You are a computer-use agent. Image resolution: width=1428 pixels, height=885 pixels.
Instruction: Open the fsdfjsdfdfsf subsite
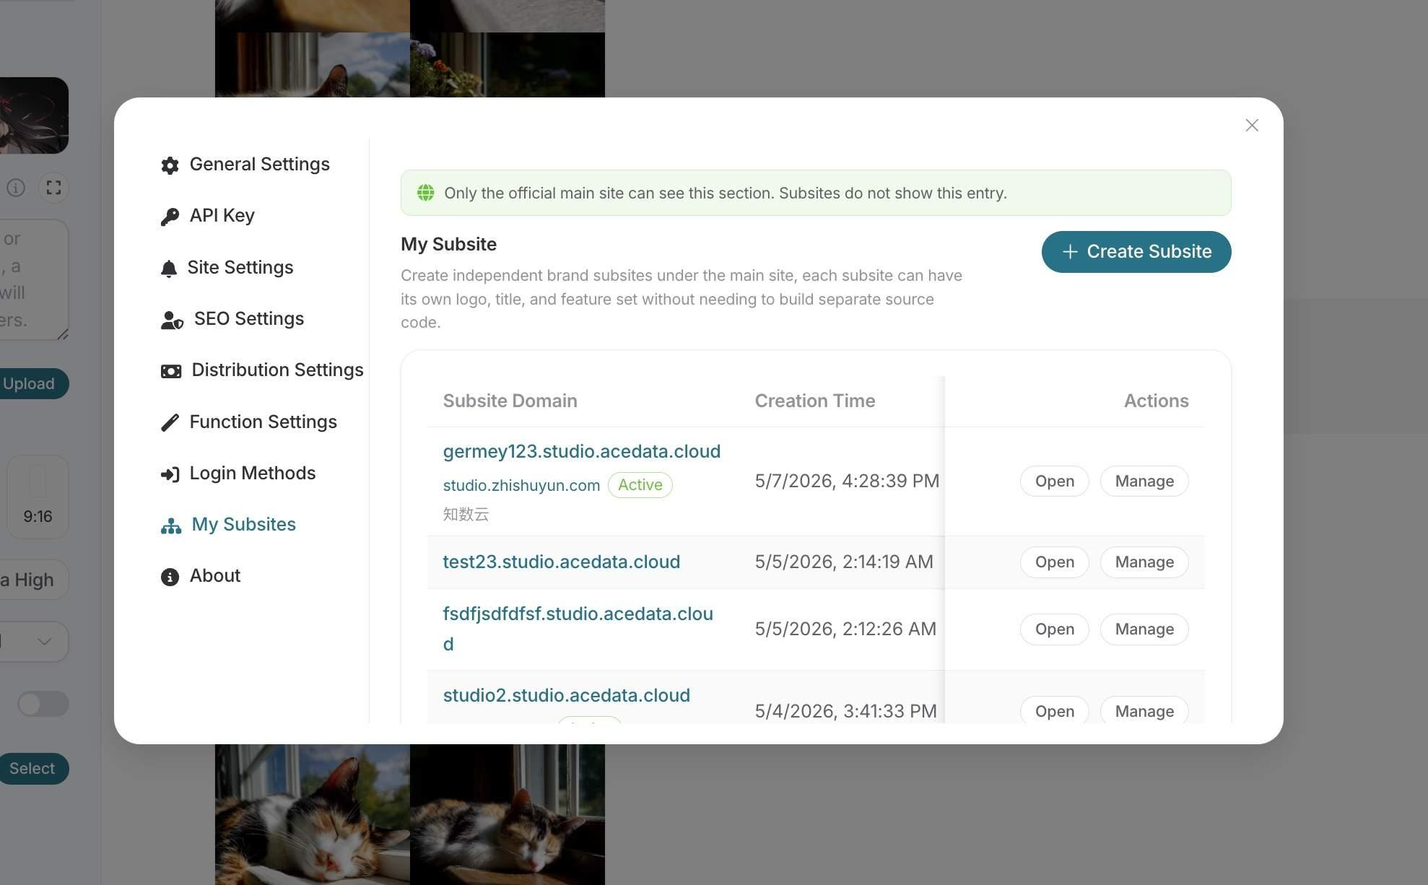pos(1054,629)
